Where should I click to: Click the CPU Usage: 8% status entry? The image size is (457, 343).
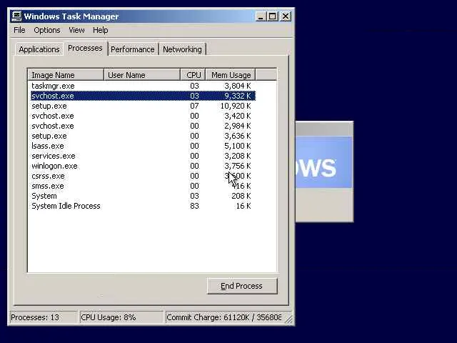121,317
